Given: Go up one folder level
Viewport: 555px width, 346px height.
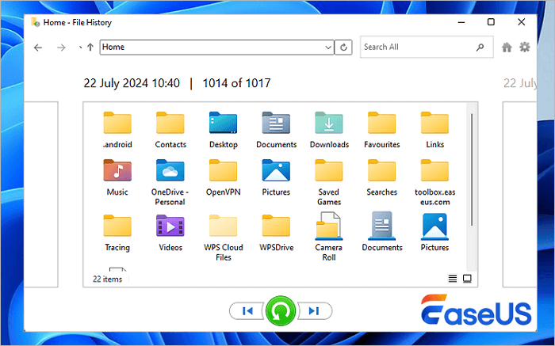Looking at the screenshot, I should (90, 47).
